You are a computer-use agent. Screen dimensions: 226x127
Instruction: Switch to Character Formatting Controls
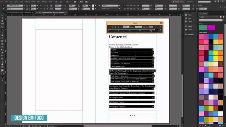point(4,6)
